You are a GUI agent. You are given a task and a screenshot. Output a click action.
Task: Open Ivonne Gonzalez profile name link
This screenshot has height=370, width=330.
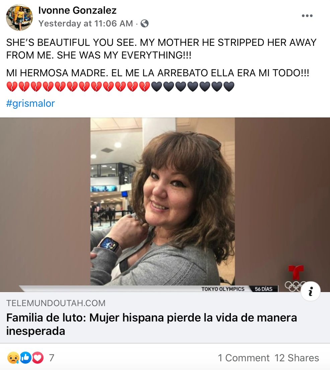coord(77,10)
